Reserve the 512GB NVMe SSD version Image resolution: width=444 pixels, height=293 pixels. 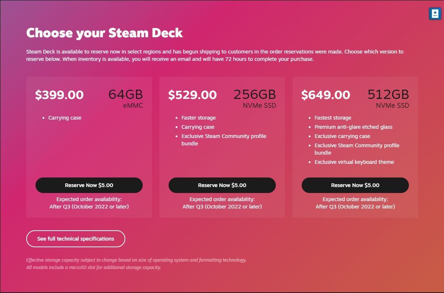point(355,185)
